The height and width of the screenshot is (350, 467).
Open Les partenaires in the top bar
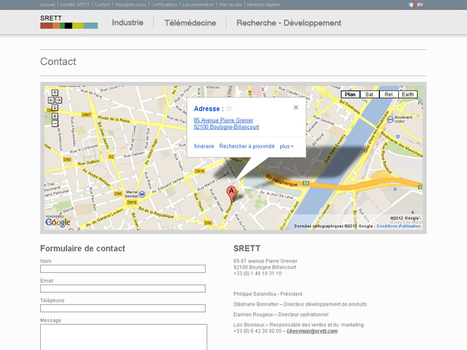click(198, 5)
